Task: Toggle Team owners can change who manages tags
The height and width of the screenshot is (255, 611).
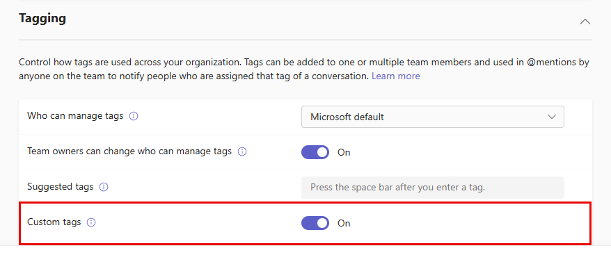Action: [315, 152]
